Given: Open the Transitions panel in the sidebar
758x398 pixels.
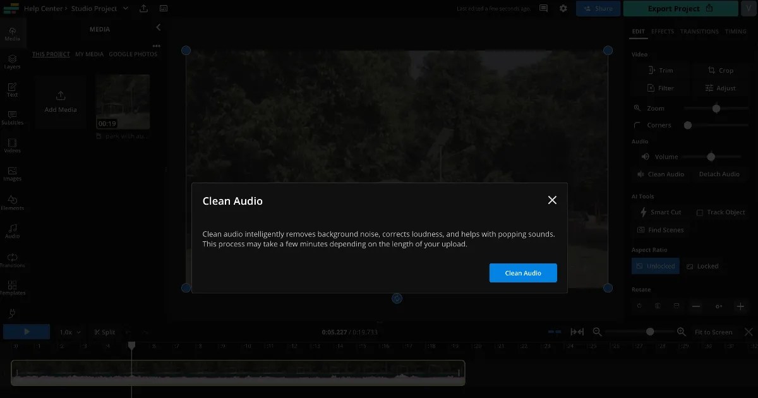Looking at the screenshot, I should 13,260.
